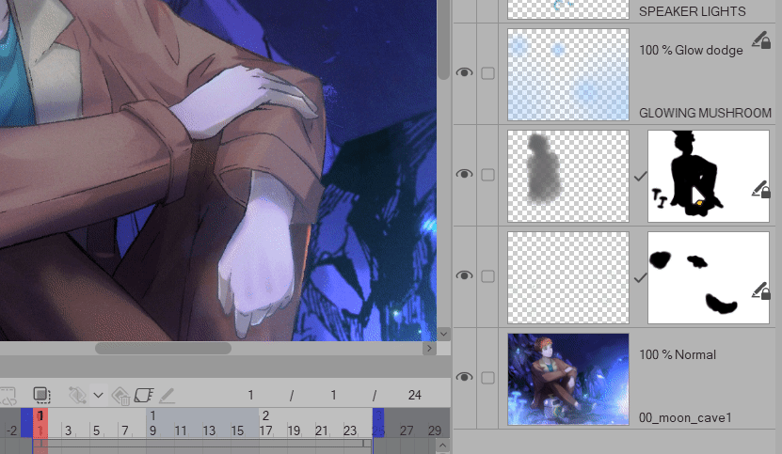Click lock icon on three-blob mask layer
The width and height of the screenshot is (782, 454).
coord(761,291)
